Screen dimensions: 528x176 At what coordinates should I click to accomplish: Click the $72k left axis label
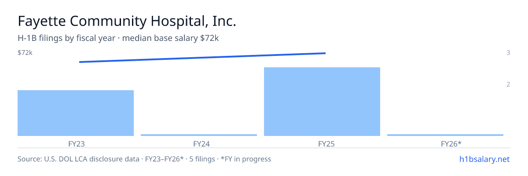click(25, 53)
